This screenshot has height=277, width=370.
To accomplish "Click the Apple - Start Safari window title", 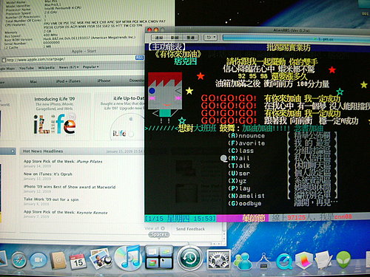I will [x=84, y=51].
